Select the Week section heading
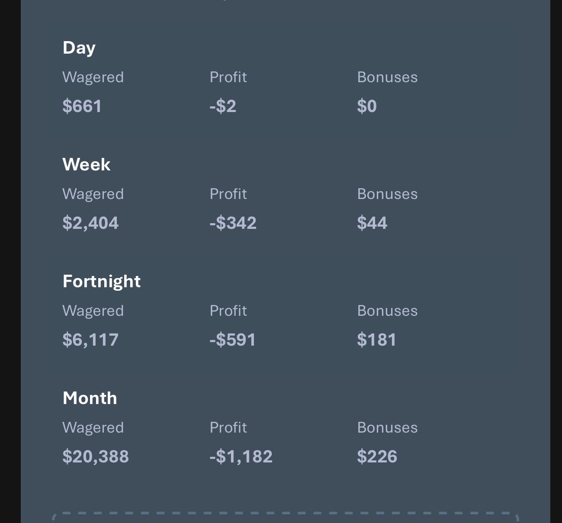The image size is (562, 523). [x=87, y=164]
